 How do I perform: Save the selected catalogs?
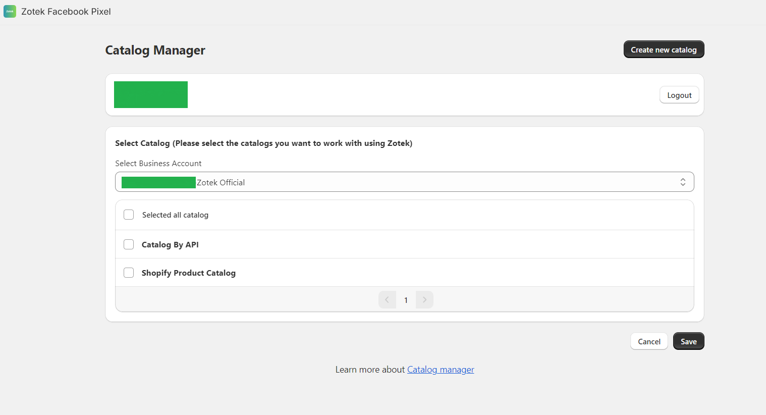click(688, 341)
